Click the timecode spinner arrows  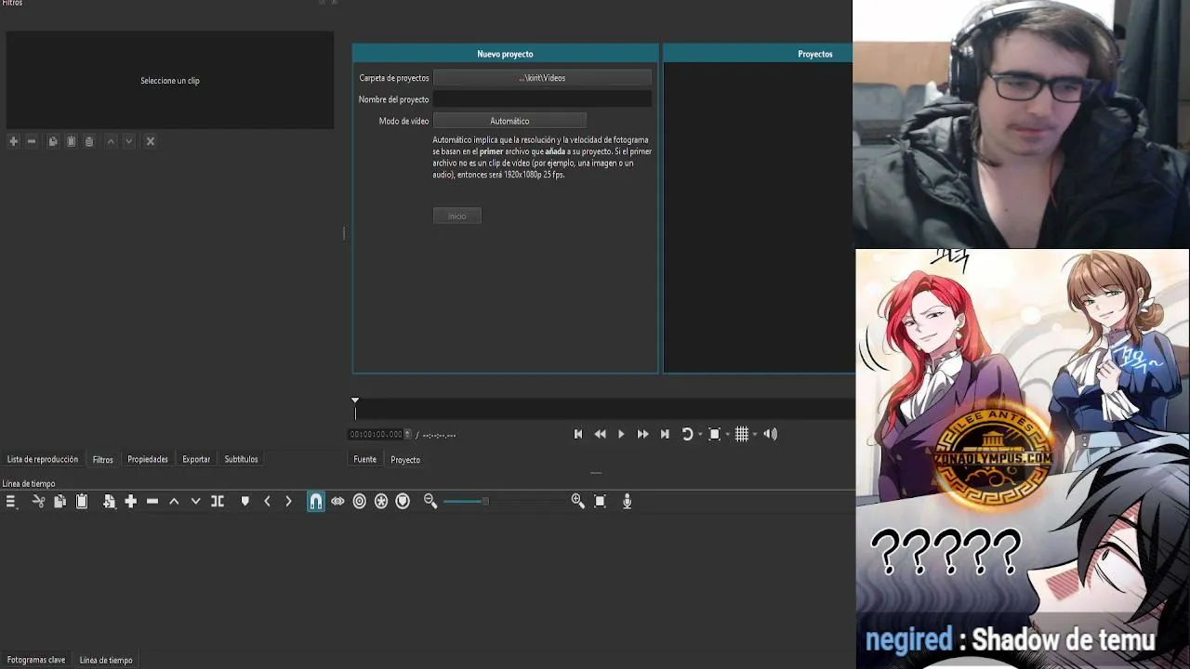click(x=408, y=435)
